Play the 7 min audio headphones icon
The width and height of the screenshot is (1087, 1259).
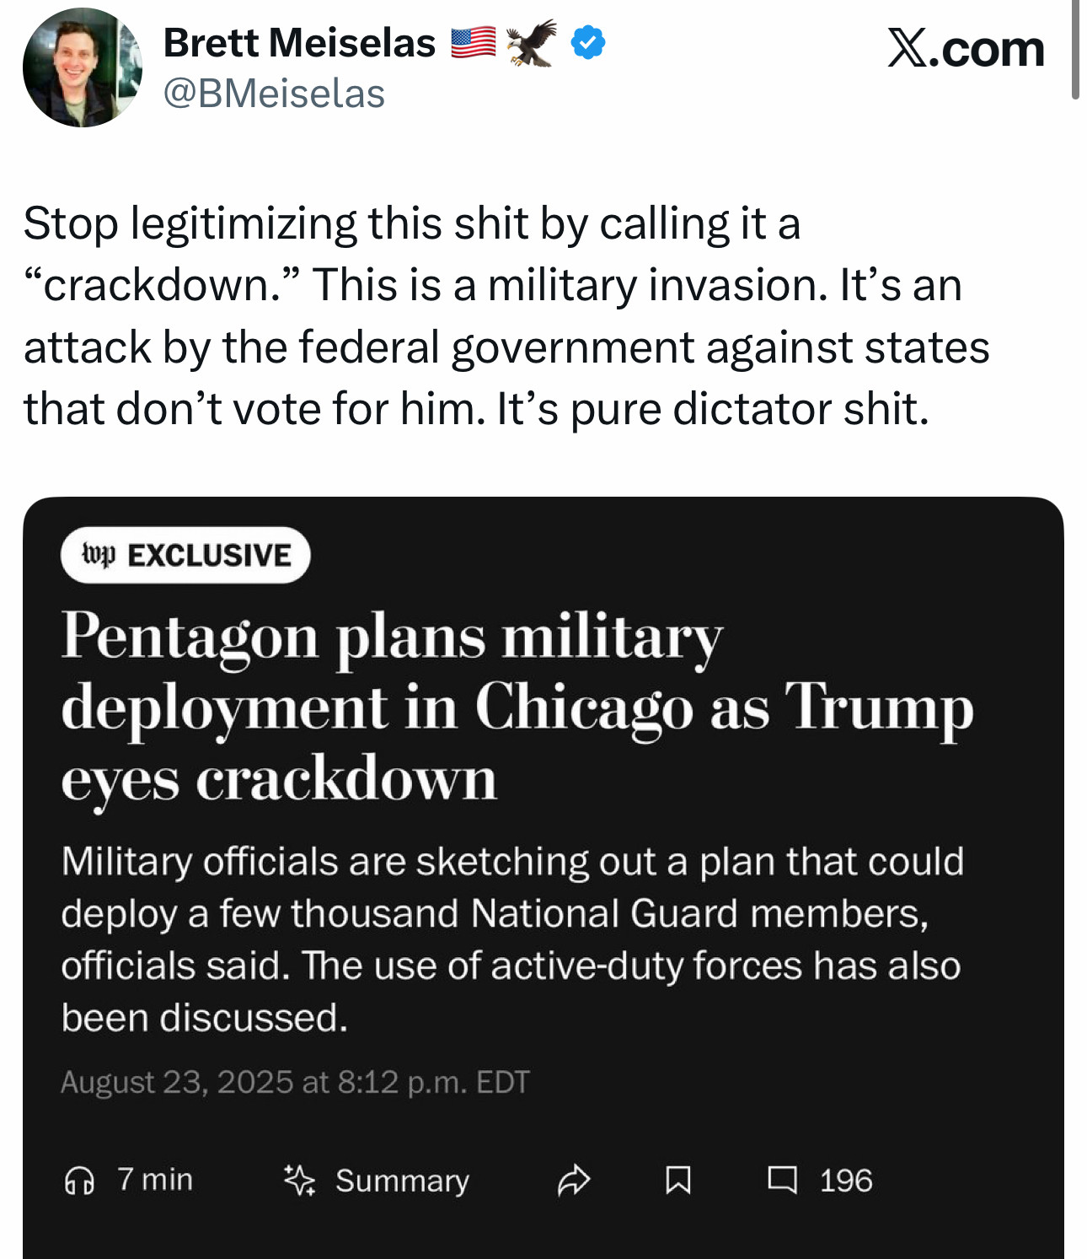pos(79,1181)
